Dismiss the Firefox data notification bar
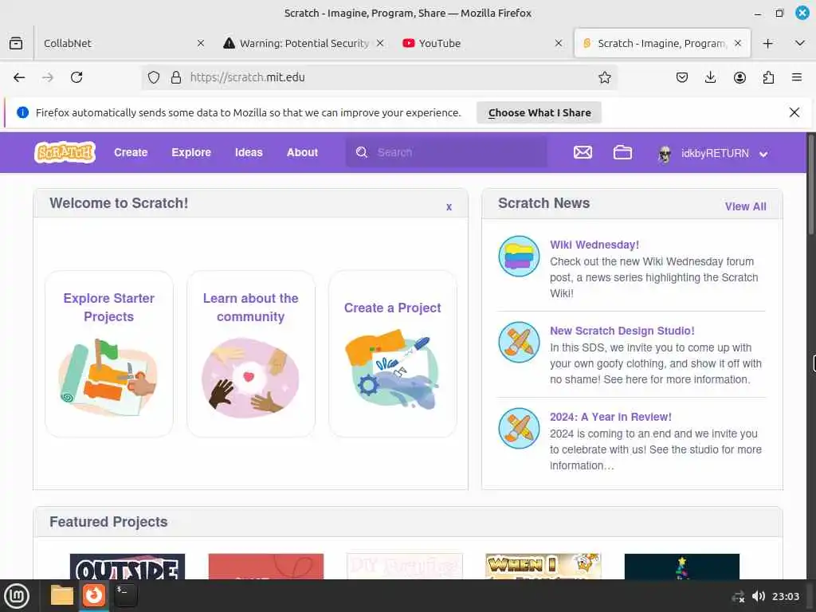The image size is (816, 612). [794, 112]
